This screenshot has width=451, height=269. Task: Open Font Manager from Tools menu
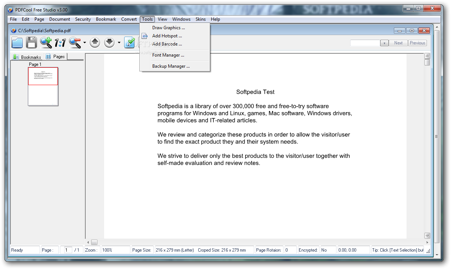point(175,55)
